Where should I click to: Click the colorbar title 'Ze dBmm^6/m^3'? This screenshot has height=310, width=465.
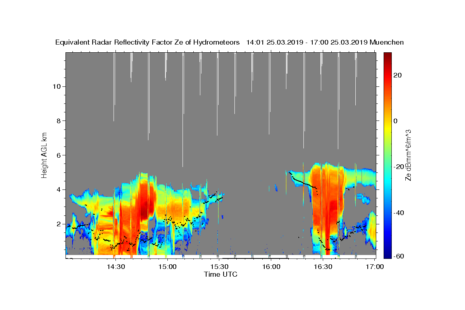[x=408, y=155]
